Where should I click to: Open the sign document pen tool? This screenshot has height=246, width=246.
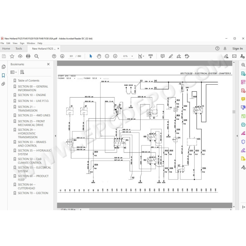pyautogui.click(x=179, y=56)
